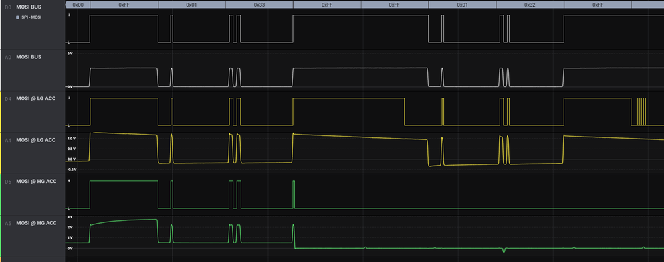Viewport: 664px width, 262px height.
Task: Select the A5 MOSI @ HG ACC label
Action: pyautogui.click(x=36, y=223)
